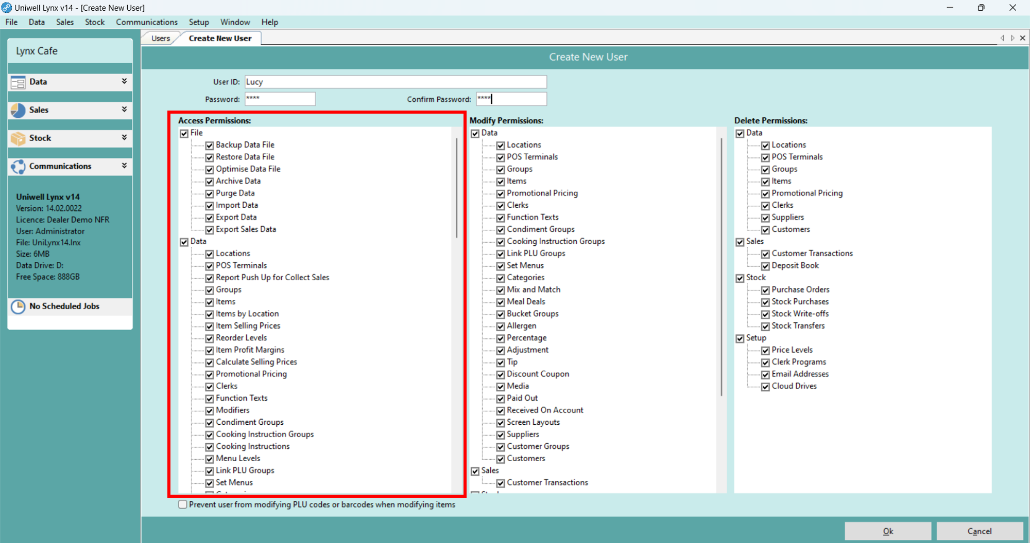Open the Data menu in menu bar
The image size is (1030, 543).
click(37, 22)
